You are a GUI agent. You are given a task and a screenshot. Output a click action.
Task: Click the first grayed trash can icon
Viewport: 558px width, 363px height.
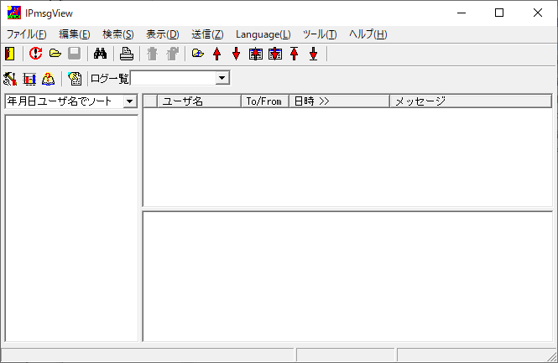tap(153, 54)
